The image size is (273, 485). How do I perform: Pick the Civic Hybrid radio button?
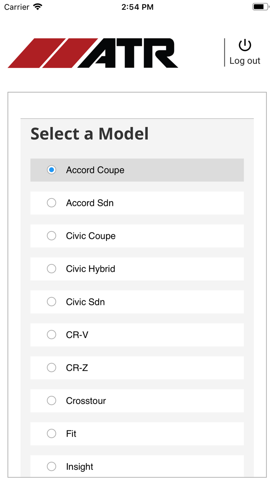click(51, 269)
